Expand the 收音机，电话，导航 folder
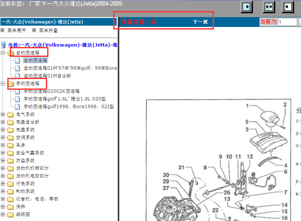Image resolution: width=301 pixels, height=221 pixels. click(x=3, y=199)
